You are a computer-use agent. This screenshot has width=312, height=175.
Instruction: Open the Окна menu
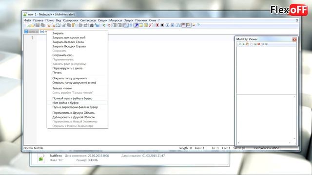click(153, 20)
